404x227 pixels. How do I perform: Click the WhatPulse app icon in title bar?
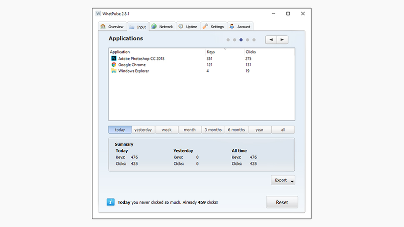98,14
